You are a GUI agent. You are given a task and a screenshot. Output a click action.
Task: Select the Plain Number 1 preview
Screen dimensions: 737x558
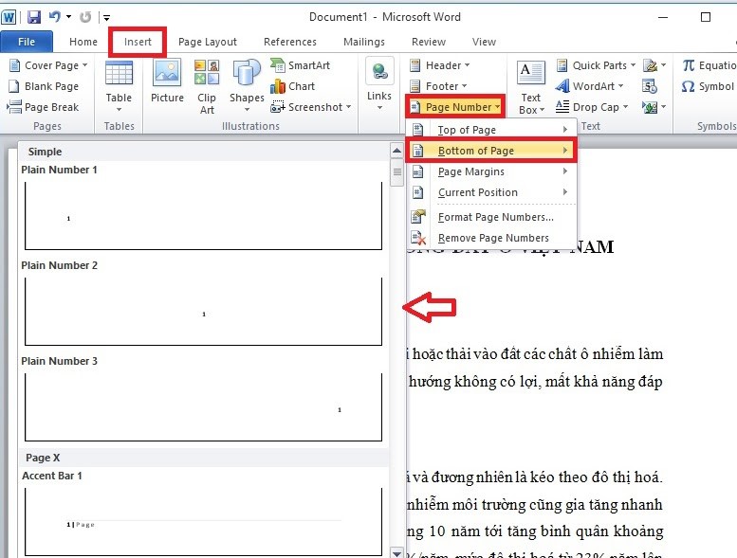coord(204,216)
